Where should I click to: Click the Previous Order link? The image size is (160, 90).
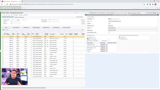pyautogui.click(x=79, y=17)
